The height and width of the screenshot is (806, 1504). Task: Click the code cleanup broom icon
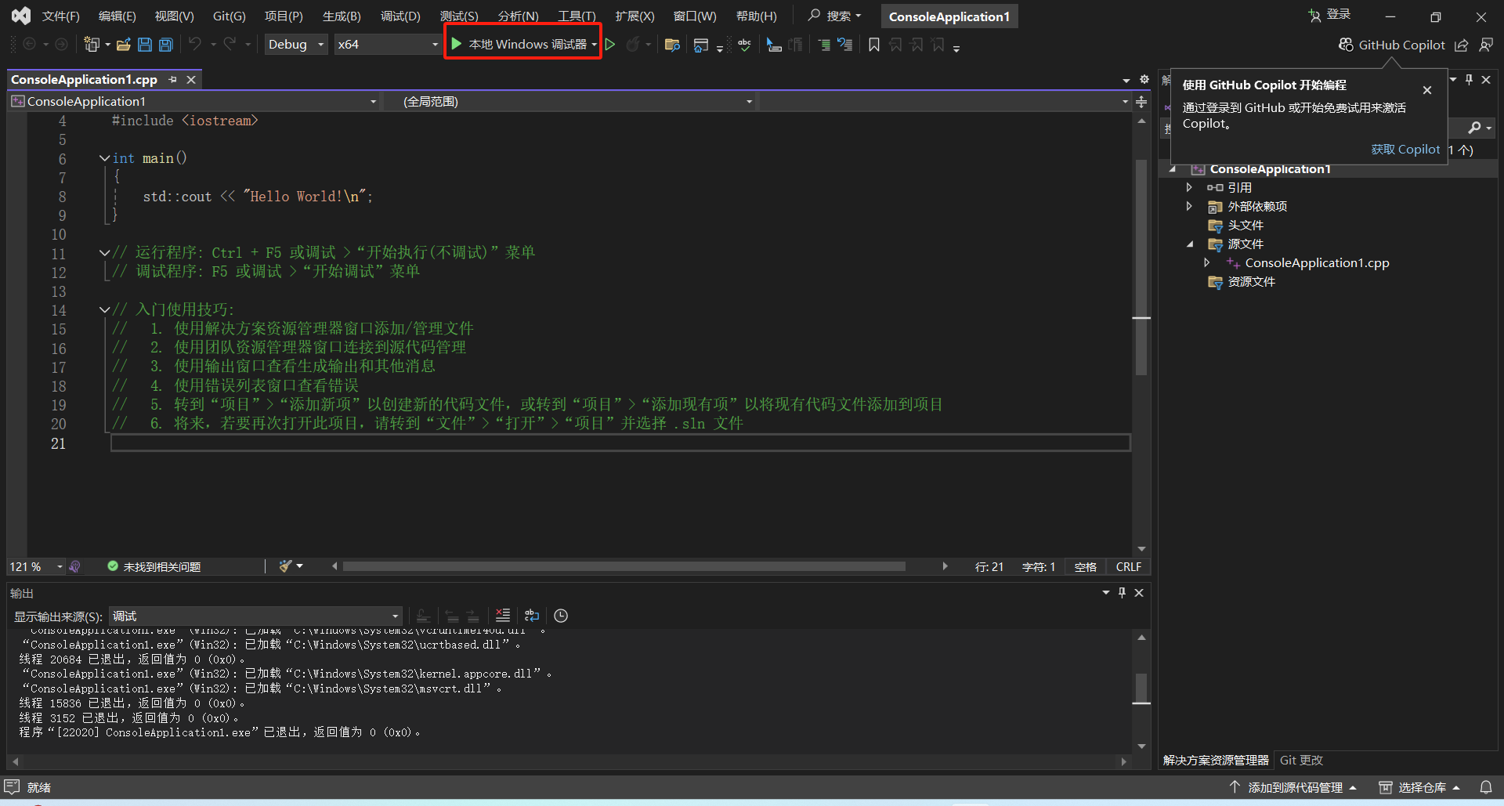286,566
